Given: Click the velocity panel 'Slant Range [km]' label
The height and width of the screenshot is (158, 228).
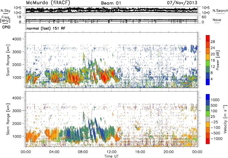Looking at the screenshot, I should 8,119.
